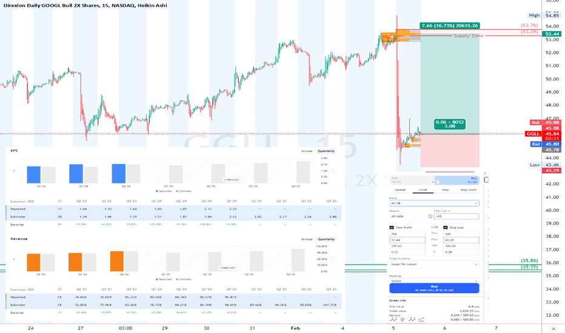Click the Bid 45.80 price label
The height and width of the screenshot is (333, 565).
tap(545, 144)
